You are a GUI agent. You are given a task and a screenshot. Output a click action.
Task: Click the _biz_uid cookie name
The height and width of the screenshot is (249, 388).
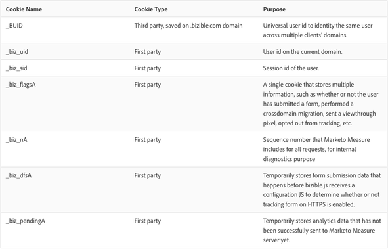[17, 52]
